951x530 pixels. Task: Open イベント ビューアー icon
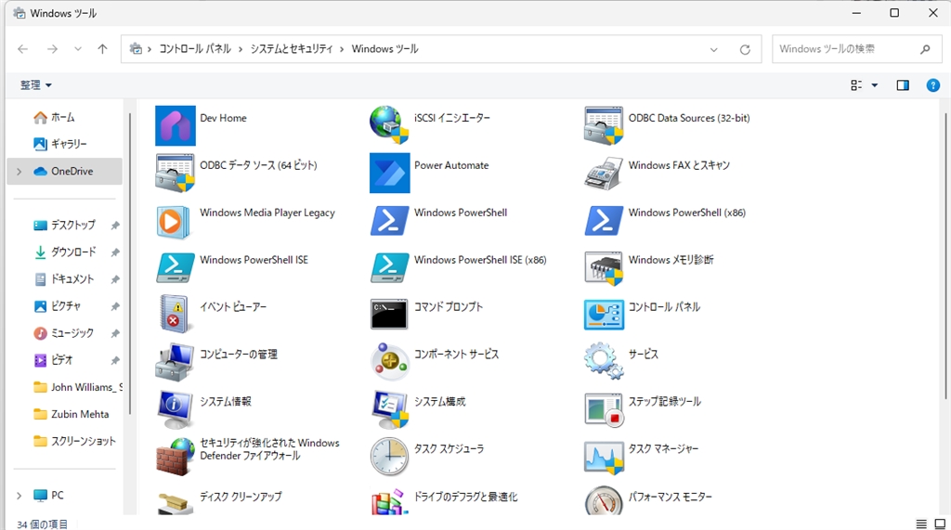[x=174, y=314]
